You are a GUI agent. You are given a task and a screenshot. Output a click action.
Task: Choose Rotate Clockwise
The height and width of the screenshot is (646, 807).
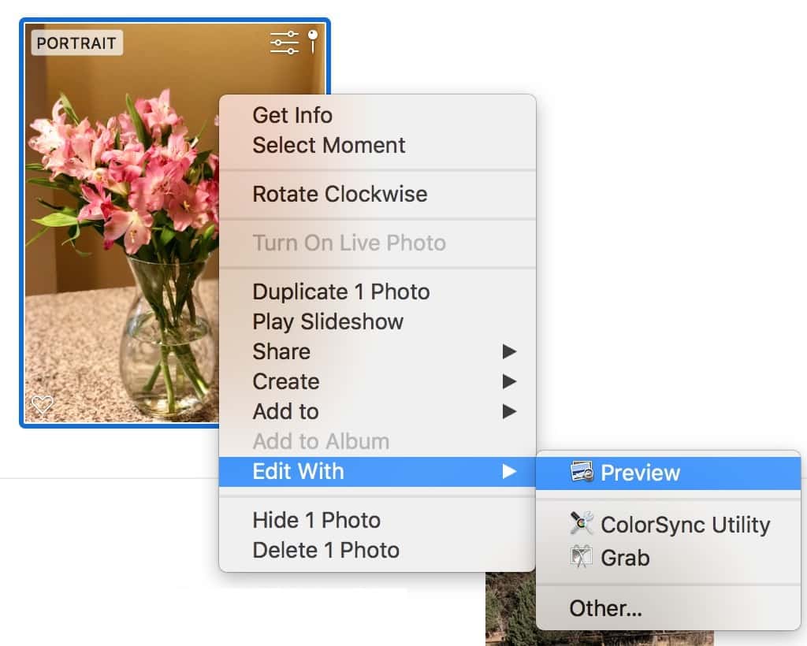340,194
